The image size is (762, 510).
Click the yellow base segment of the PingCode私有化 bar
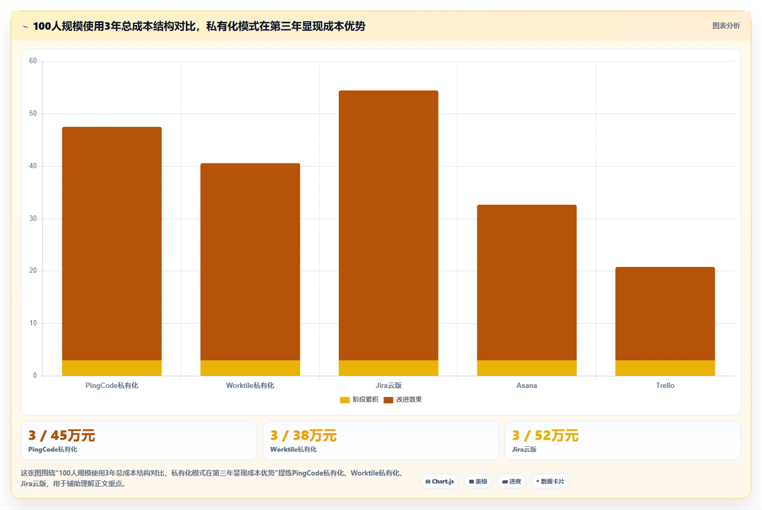[x=112, y=368]
